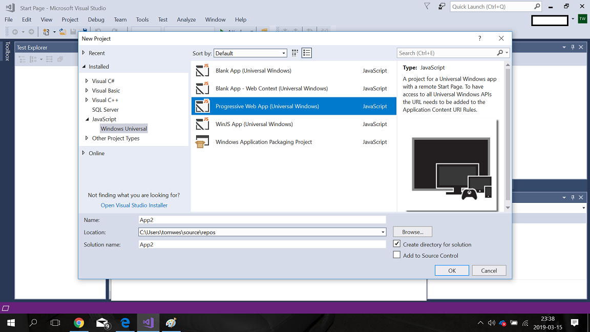Expand Other Project Types node
The width and height of the screenshot is (590, 332).
tap(87, 138)
